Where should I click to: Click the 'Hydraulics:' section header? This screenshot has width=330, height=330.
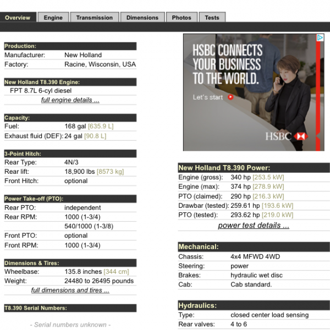click(254, 305)
